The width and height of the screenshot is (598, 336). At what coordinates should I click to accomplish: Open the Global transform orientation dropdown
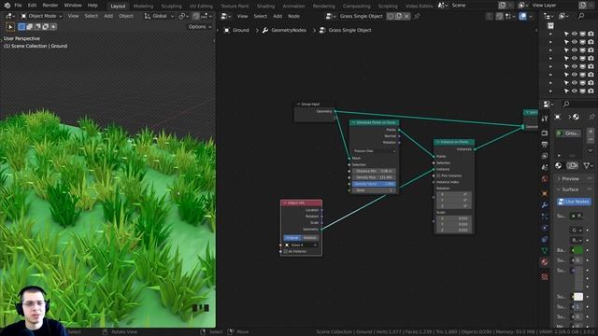pos(159,16)
